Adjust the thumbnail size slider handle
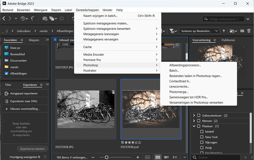 [107, 157]
